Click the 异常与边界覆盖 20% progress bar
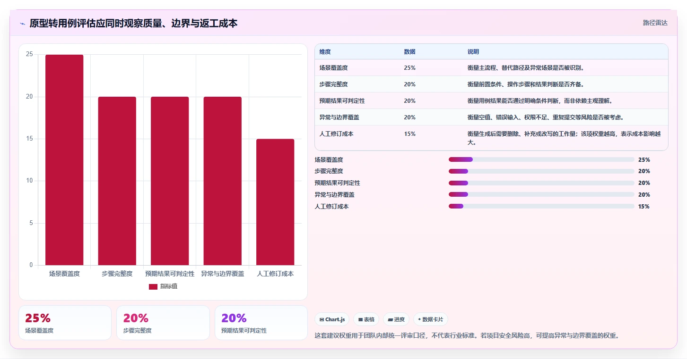The width and height of the screenshot is (687, 359). tap(541, 194)
